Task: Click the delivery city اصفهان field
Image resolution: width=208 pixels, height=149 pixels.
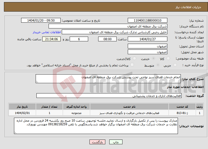Action: (x=147, y=52)
